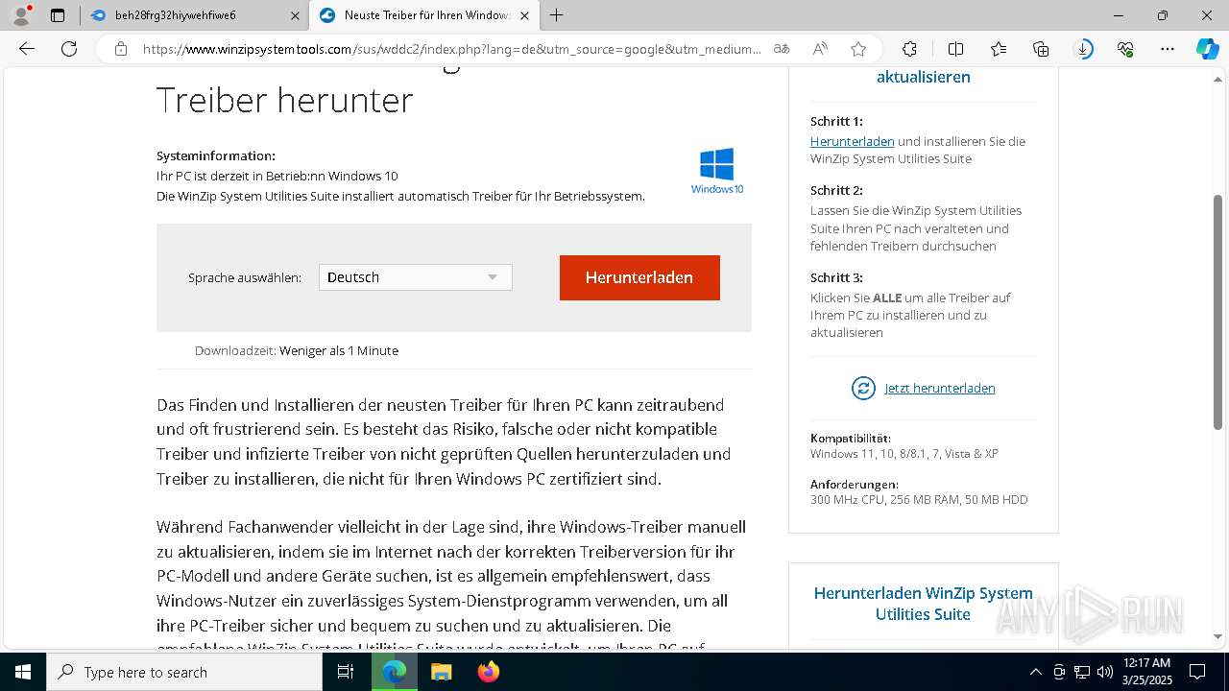Click the 'Schritt 3:' label
The image size is (1229, 691).
click(836, 277)
